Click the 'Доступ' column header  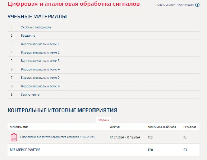pos(115,127)
